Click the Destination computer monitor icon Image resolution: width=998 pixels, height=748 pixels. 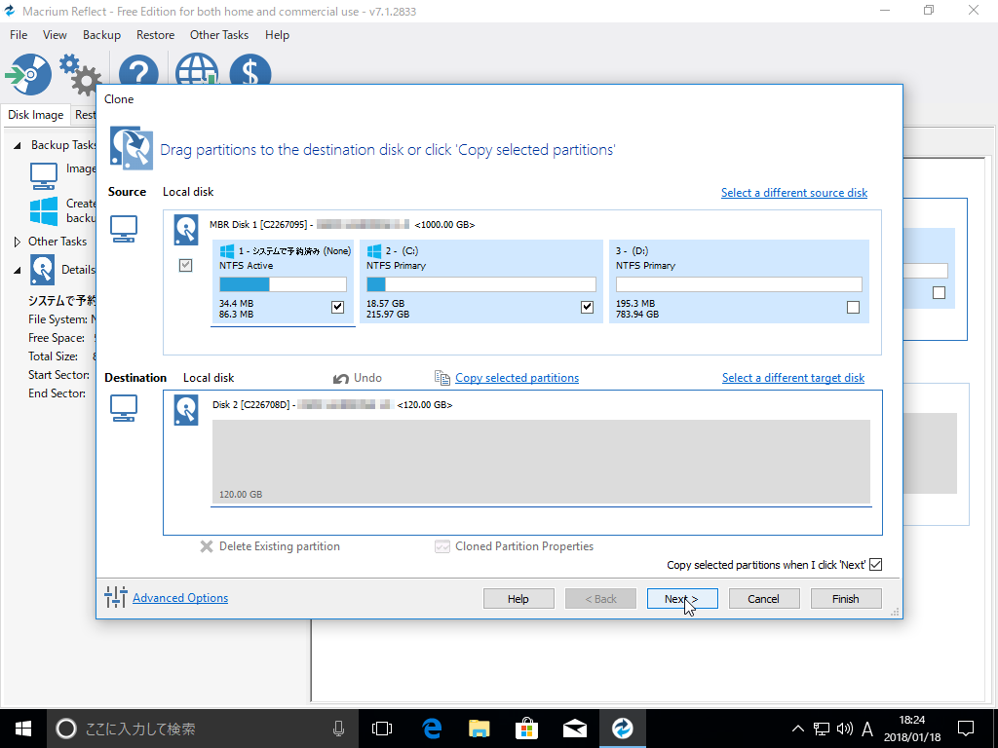pyautogui.click(x=124, y=408)
